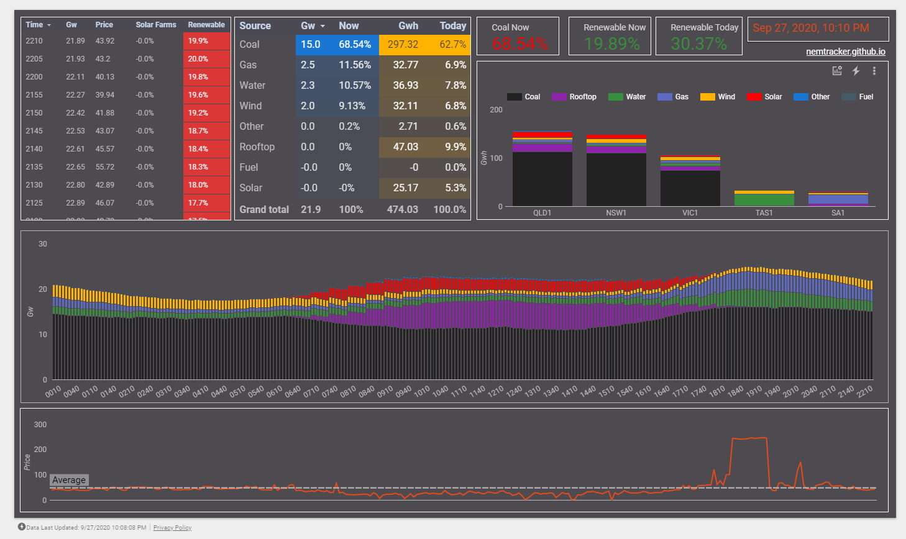The width and height of the screenshot is (906, 539).
Task: Click the Price column header
Action: click(104, 25)
